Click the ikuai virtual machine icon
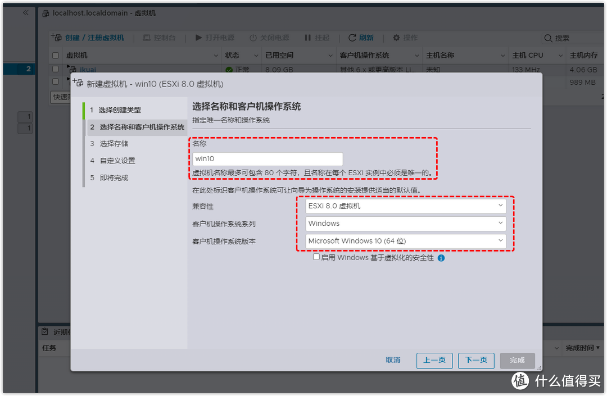607x396 pixels. (x=73, y=69)
